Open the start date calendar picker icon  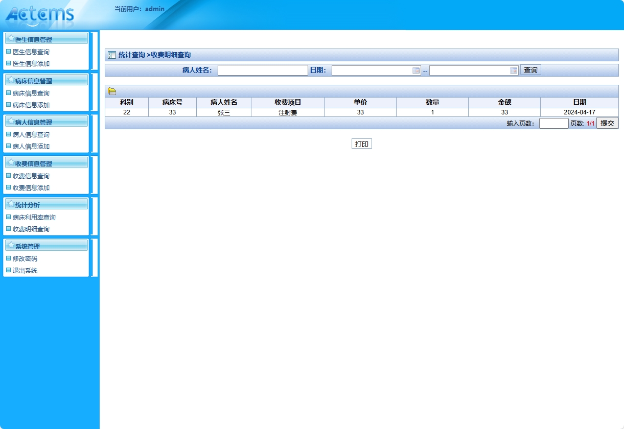pos(416,70)
